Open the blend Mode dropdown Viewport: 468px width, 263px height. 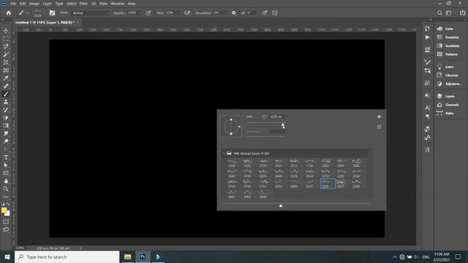point(91,13)
